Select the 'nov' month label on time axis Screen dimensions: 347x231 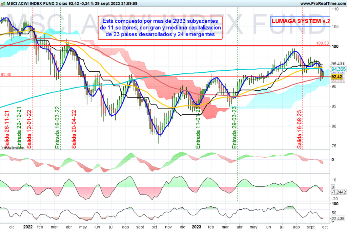tap(168, 227)
